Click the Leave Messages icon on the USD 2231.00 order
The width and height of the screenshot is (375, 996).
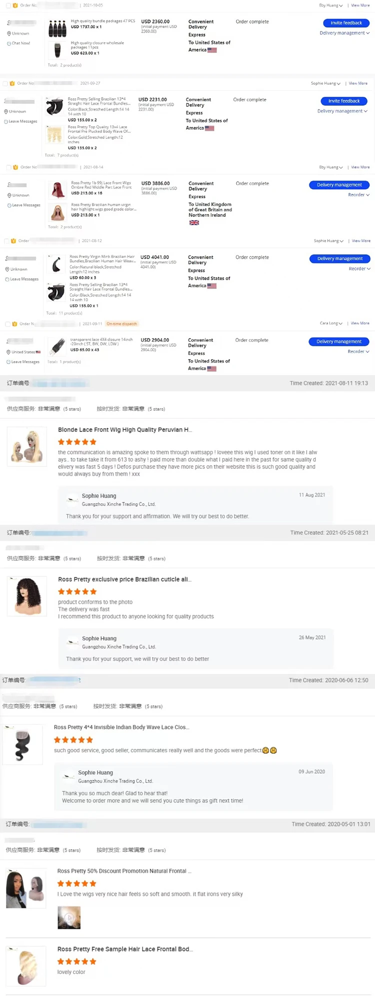6,122
